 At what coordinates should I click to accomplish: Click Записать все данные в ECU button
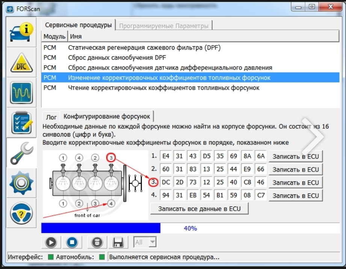tap(199, 209)
